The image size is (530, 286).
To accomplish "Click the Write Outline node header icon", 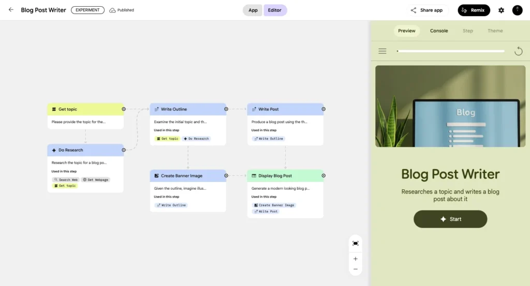I will click(156, 110).
